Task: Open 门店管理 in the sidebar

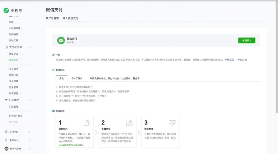Action: 14,107
